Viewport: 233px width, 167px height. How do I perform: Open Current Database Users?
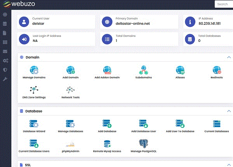tap(34, 146)
